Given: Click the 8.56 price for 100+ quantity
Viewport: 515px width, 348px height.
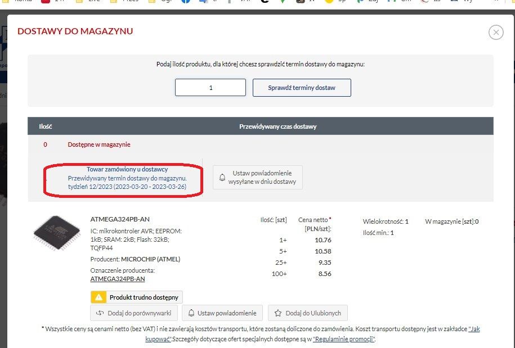Looking at the screenshot, I should point(325,274).
